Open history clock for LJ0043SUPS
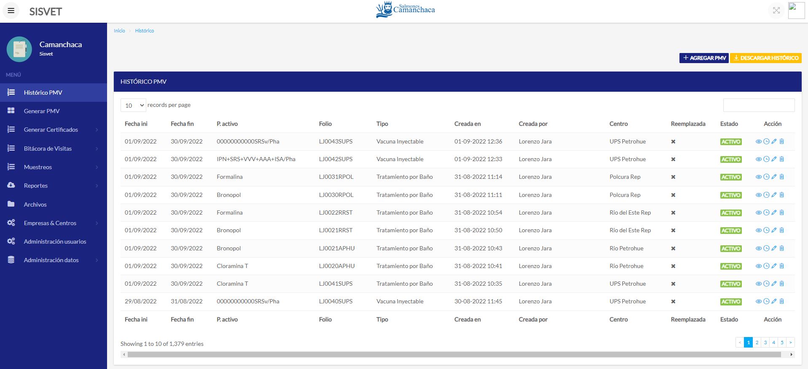Screen dimensions: 808x369 [766, 142]
